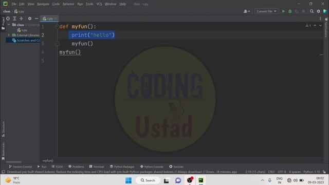Open Version Control tool window
Screen dimensions: 329x185
tap(21, 166)
